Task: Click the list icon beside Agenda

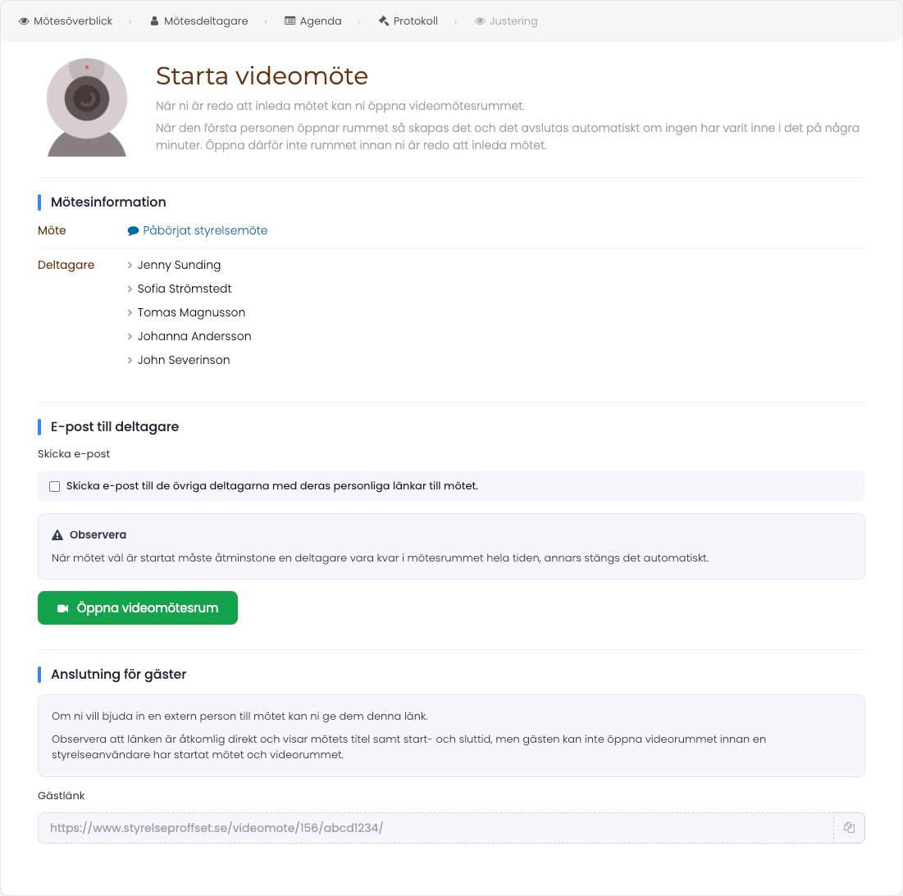Action: [x=290, y=21]
